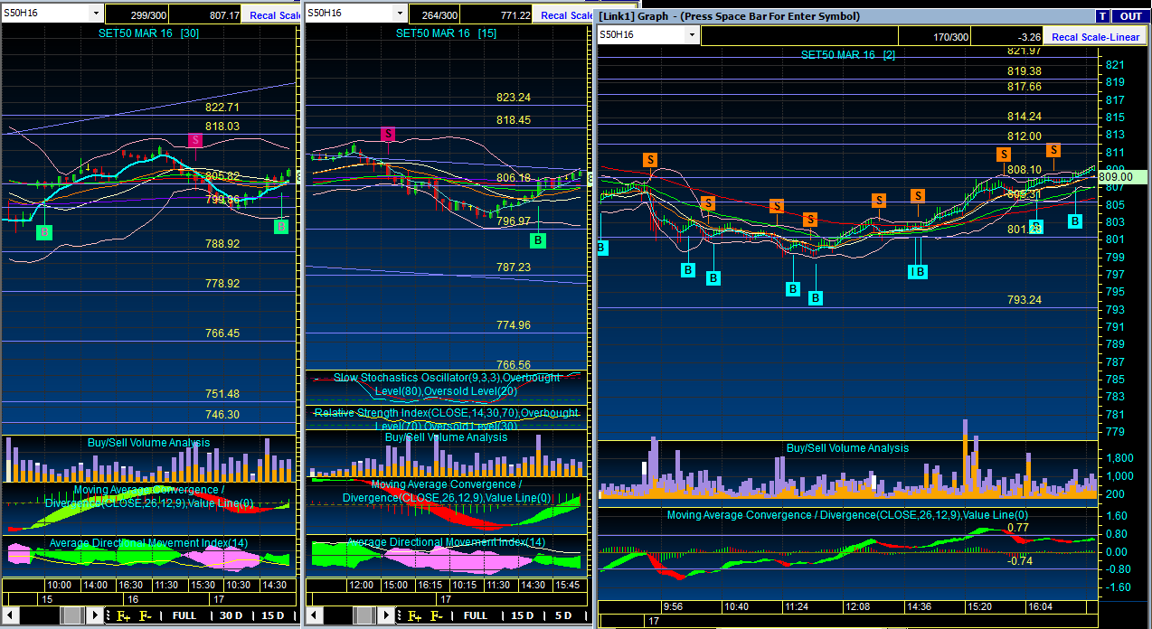Click the Relative Strength Index indicator title
This screenshot has width=1152, height=629.
pos(446,419)
